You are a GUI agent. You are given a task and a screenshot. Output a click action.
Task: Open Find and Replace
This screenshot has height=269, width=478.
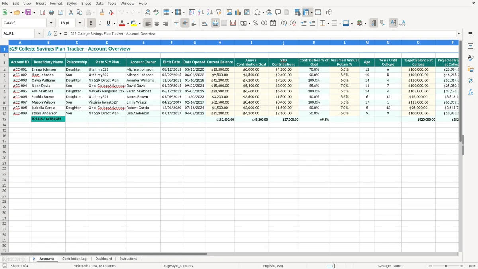pyautogui.click(x=147, y=12)
